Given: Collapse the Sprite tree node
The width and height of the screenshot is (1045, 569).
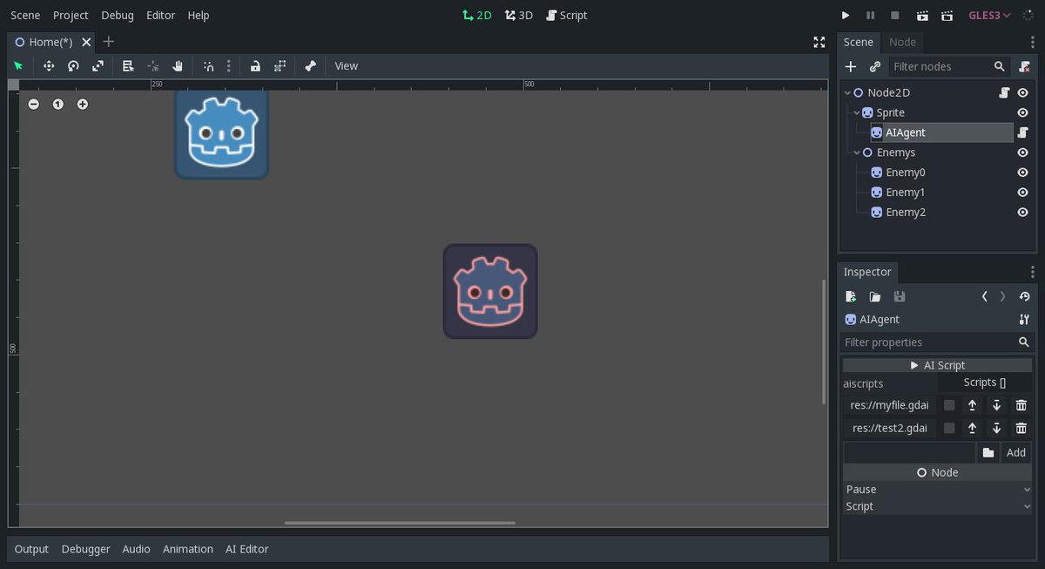Looking at the screenshot, I should click(857, 112).
